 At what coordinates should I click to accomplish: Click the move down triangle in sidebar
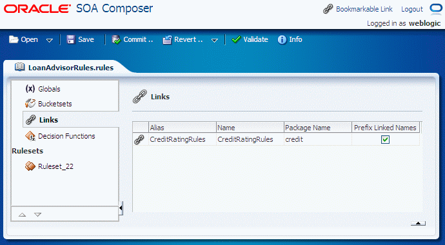(38, 215)
